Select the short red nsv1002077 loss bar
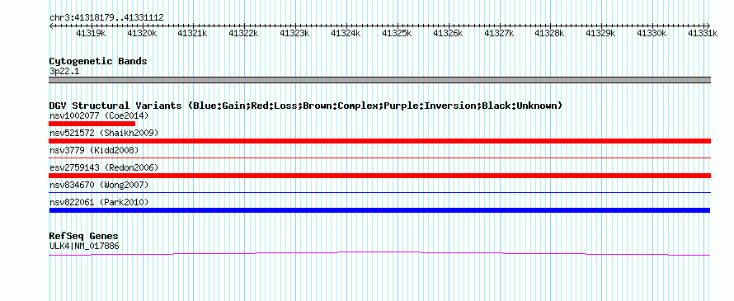Viewport: 734px width, 301px height. pos(92,124)
